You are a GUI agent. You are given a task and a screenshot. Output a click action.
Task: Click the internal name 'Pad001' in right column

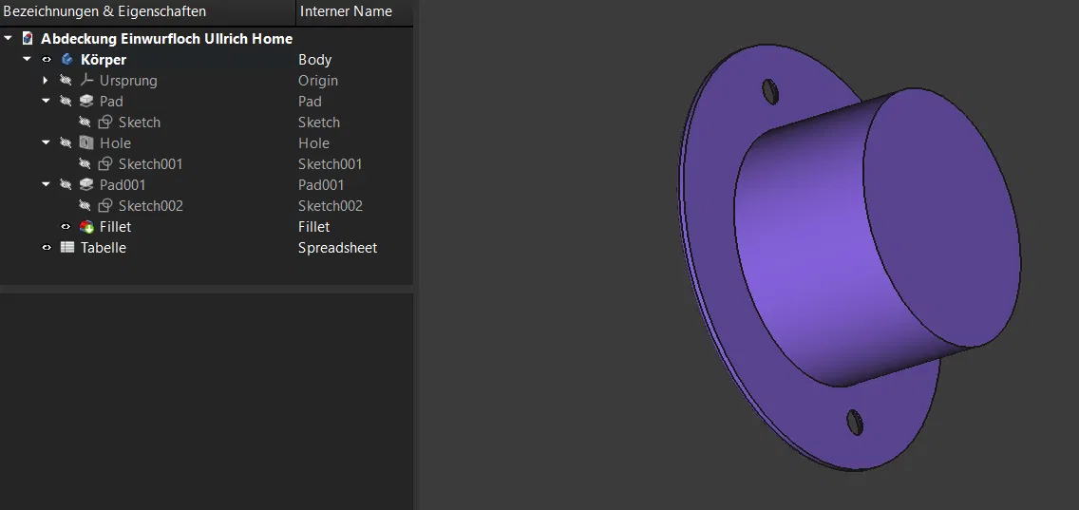coord(321,185)
